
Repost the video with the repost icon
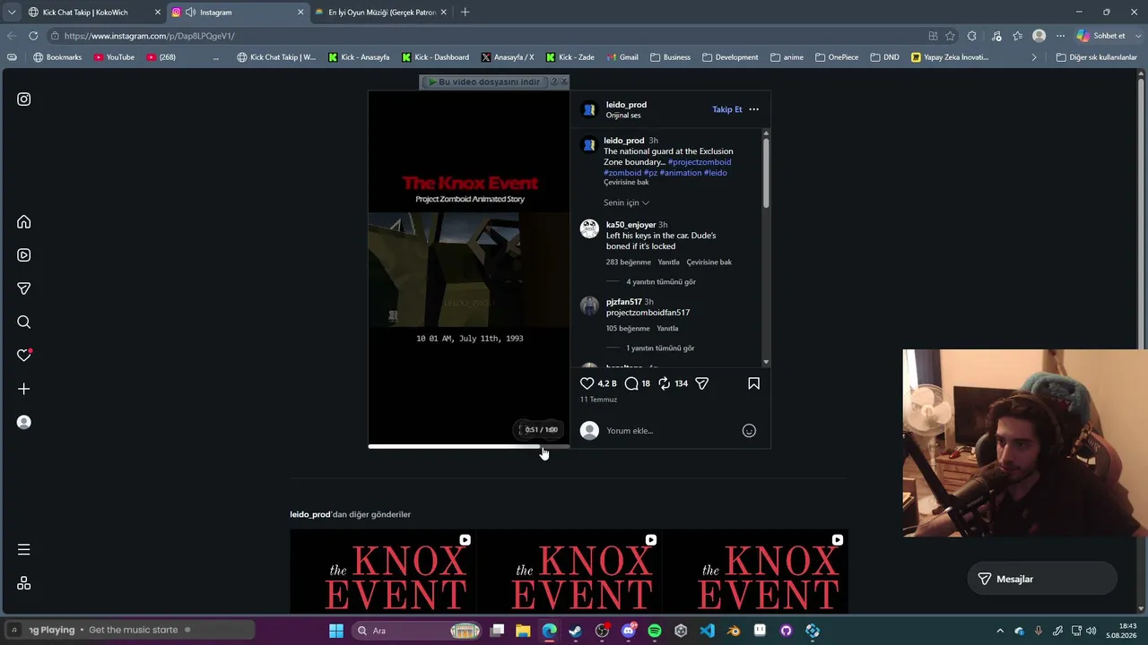pos(664,383)
